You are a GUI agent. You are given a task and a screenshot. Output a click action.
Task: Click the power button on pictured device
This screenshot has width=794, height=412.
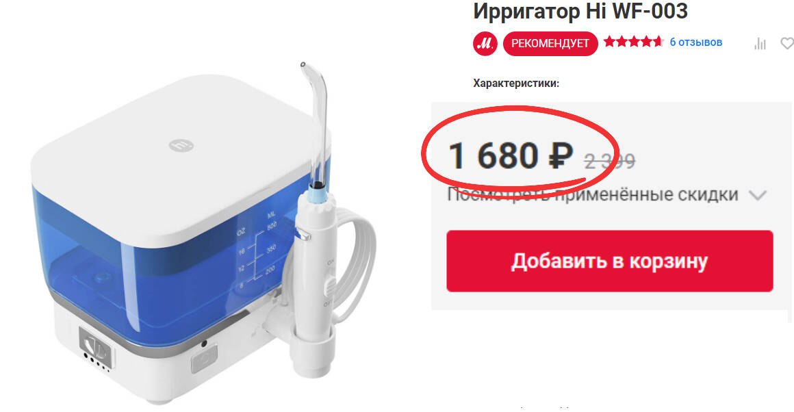pos(204,362)
